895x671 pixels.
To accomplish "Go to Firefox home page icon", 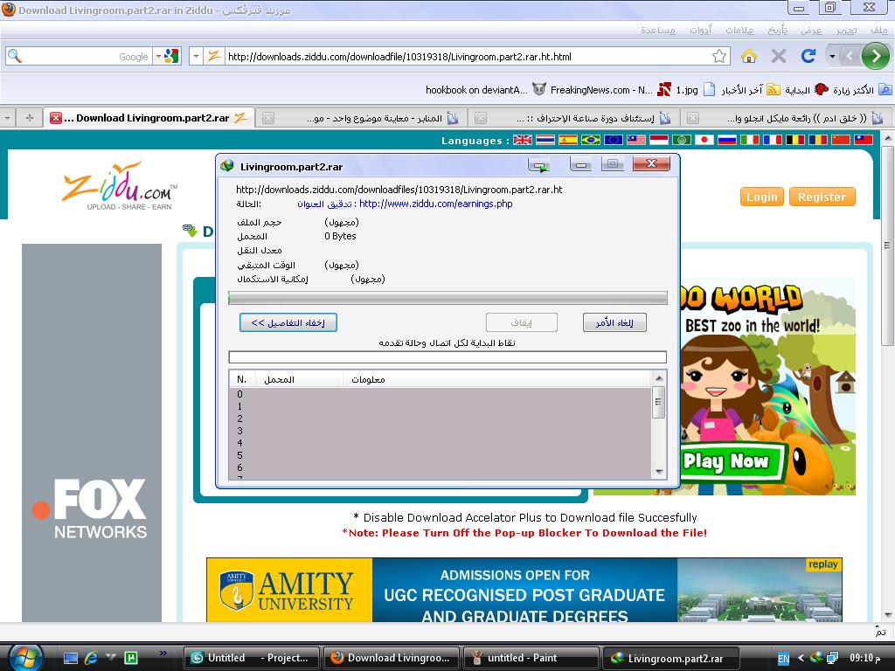I will (749, 56).
